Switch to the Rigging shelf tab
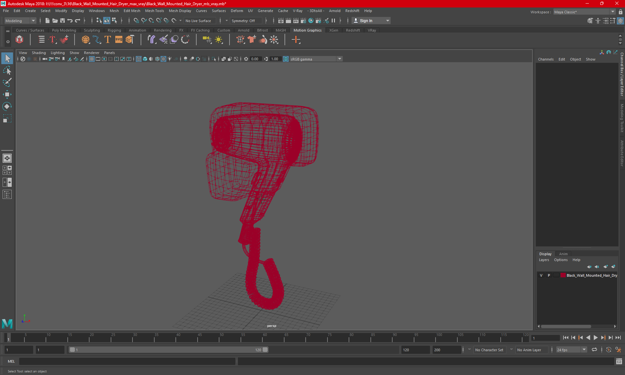This screenshot has height=375, width=625. pyautogui.click(x=114, y=30)
